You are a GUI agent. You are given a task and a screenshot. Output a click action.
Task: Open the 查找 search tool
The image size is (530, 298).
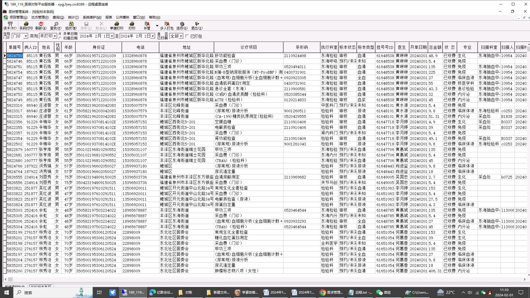coord(56,24)
